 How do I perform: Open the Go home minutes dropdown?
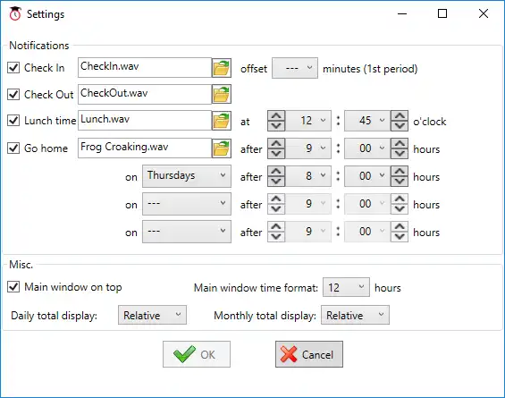(x=367, y=148)
